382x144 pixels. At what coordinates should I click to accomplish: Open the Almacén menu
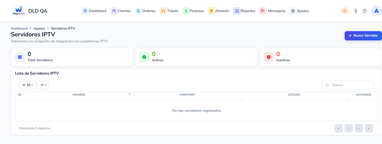click(x=219, y=11)
